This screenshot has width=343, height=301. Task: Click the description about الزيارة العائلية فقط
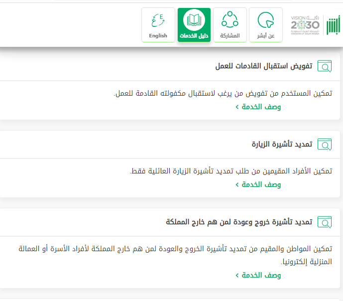click(x=231, y=171)
